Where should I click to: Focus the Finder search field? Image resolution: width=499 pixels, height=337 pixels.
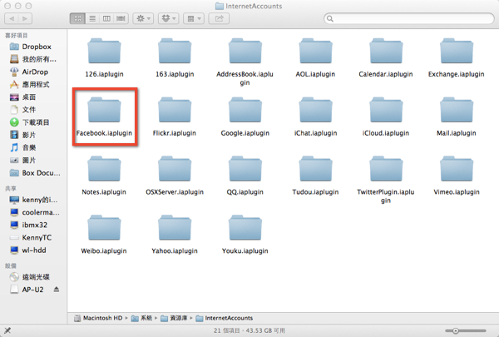(409, 18)
